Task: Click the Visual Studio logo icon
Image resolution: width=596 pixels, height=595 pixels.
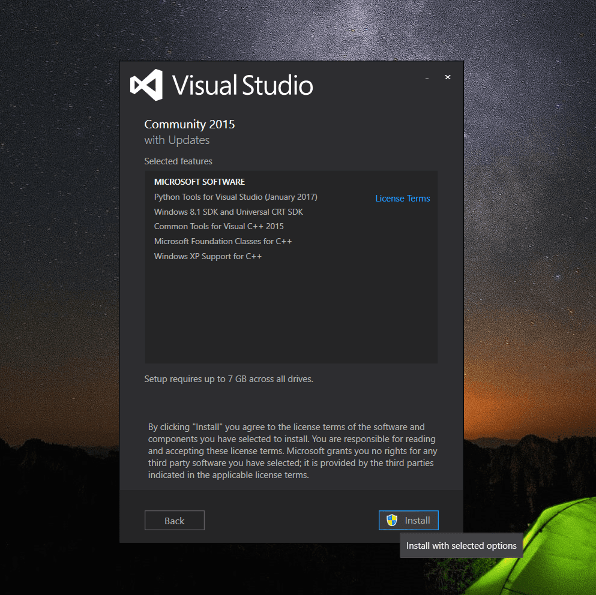Action: pos(146,85)
